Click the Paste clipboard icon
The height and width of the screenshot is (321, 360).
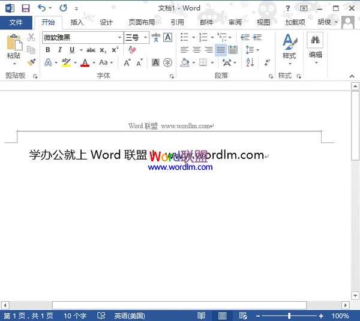(14, 42)
